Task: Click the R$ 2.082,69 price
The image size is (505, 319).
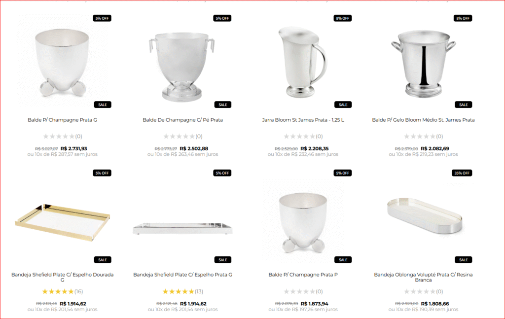Action: tap(434, 148)
